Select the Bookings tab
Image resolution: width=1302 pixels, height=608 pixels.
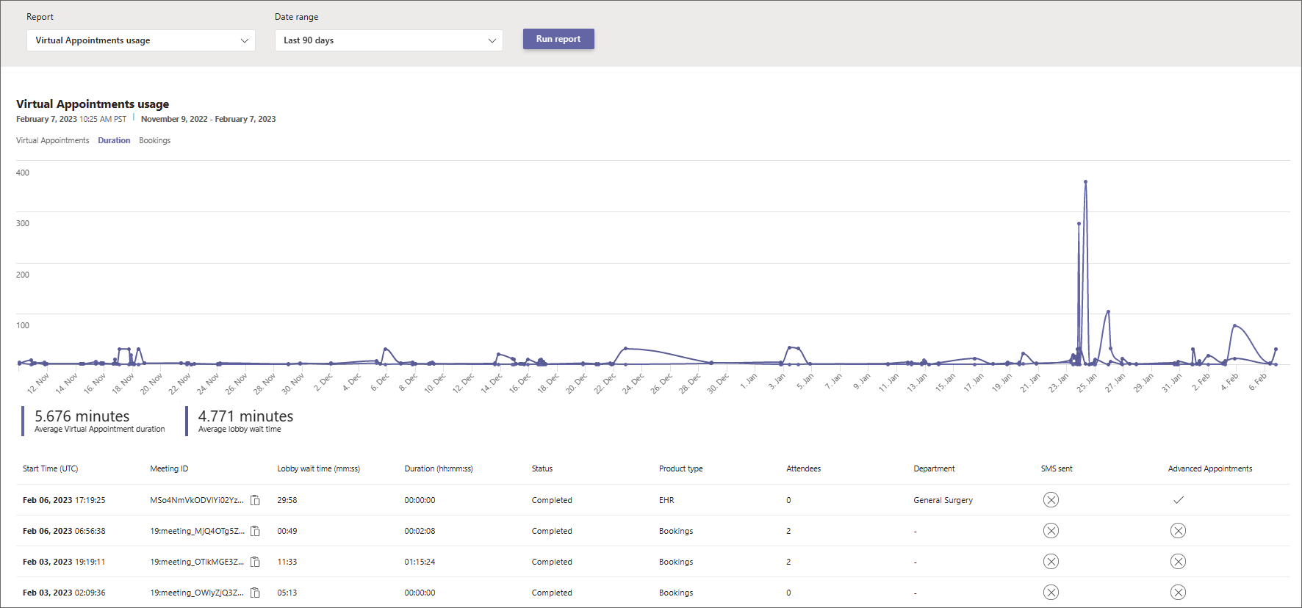point(154,140)
